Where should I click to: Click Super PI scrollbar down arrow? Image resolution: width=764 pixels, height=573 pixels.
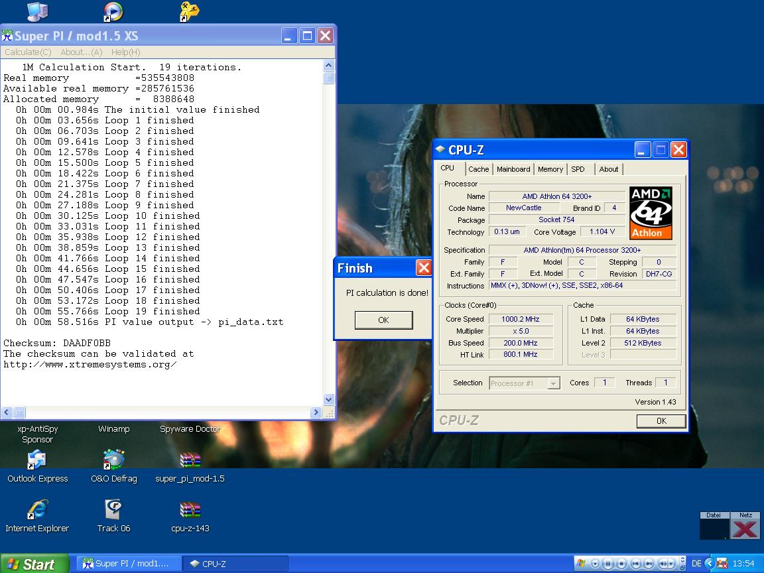(328, 399)
